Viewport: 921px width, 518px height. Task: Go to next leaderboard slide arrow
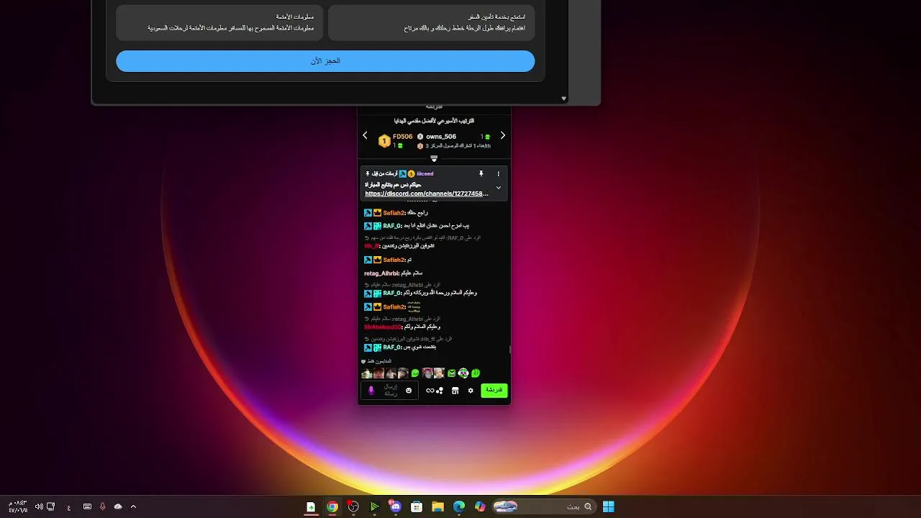[503, 135]
